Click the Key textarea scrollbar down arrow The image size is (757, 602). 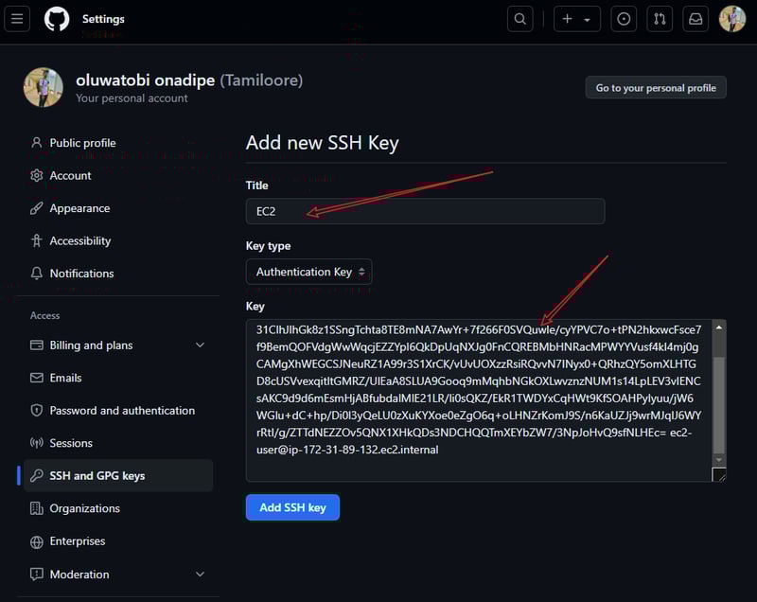pos(718,460)
